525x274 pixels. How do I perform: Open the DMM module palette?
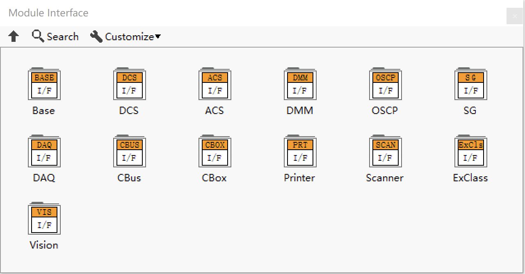pos(300,84)
